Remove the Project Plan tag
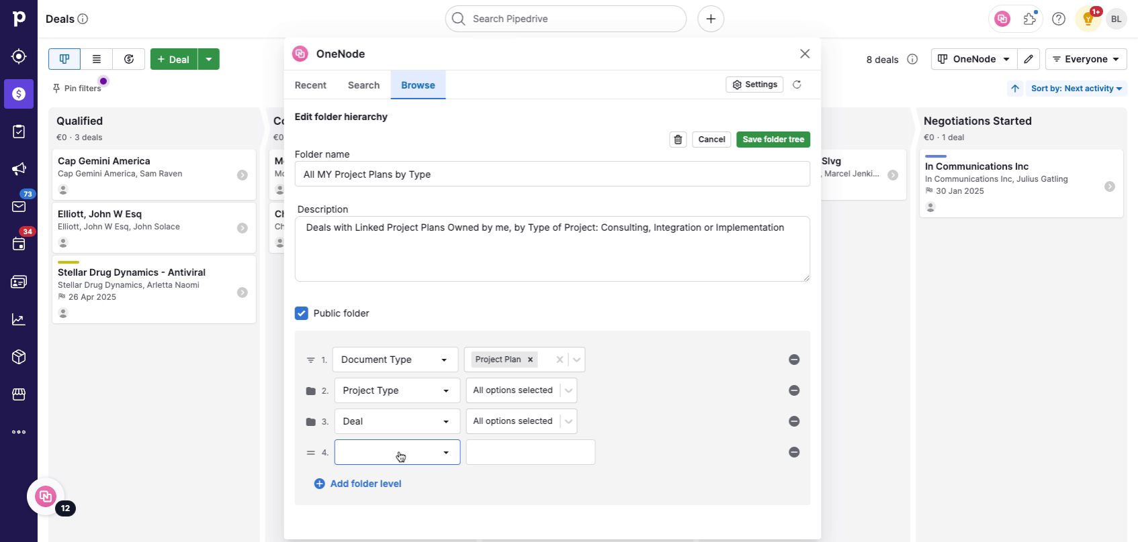 point(530,360)
